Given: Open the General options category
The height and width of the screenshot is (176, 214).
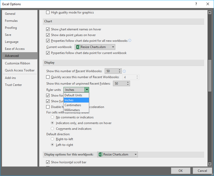Looking at the screenshot, I should (20, 14).
